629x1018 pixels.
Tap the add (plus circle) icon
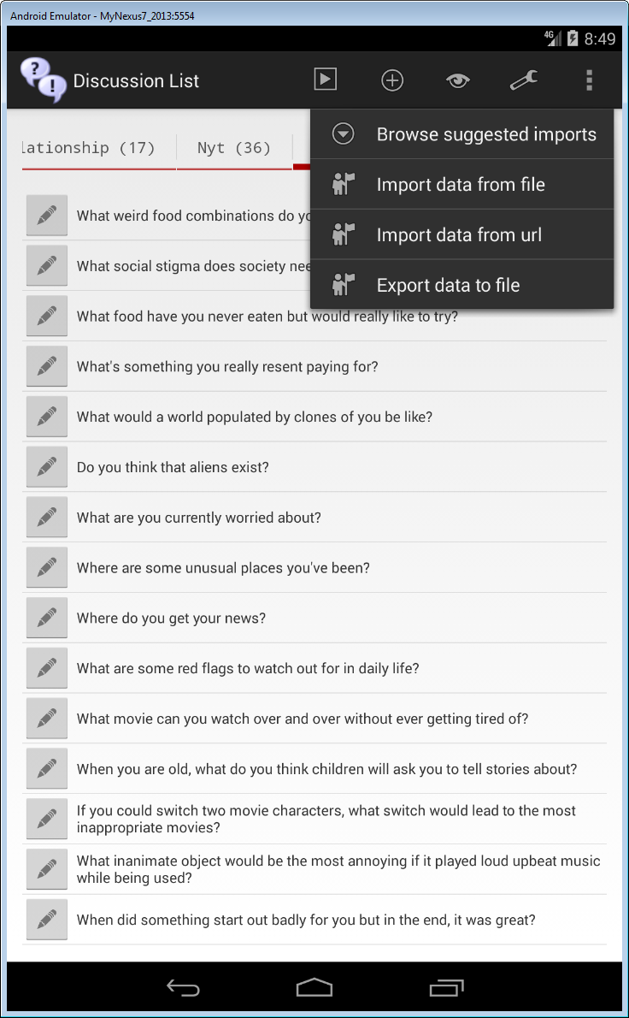click(391, 80)
